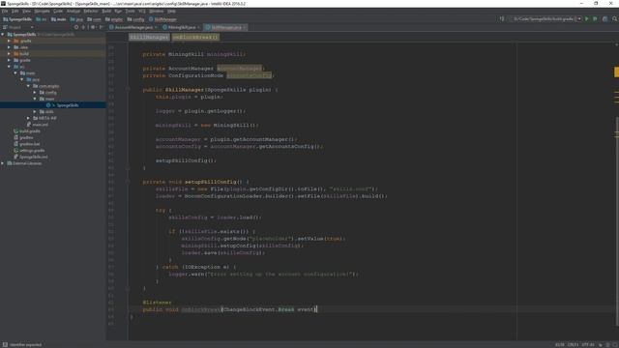Image resolution: width=619 pixels, height=348 pixels.
Task: Open the Analyze menu
Action: coord(74,11)
